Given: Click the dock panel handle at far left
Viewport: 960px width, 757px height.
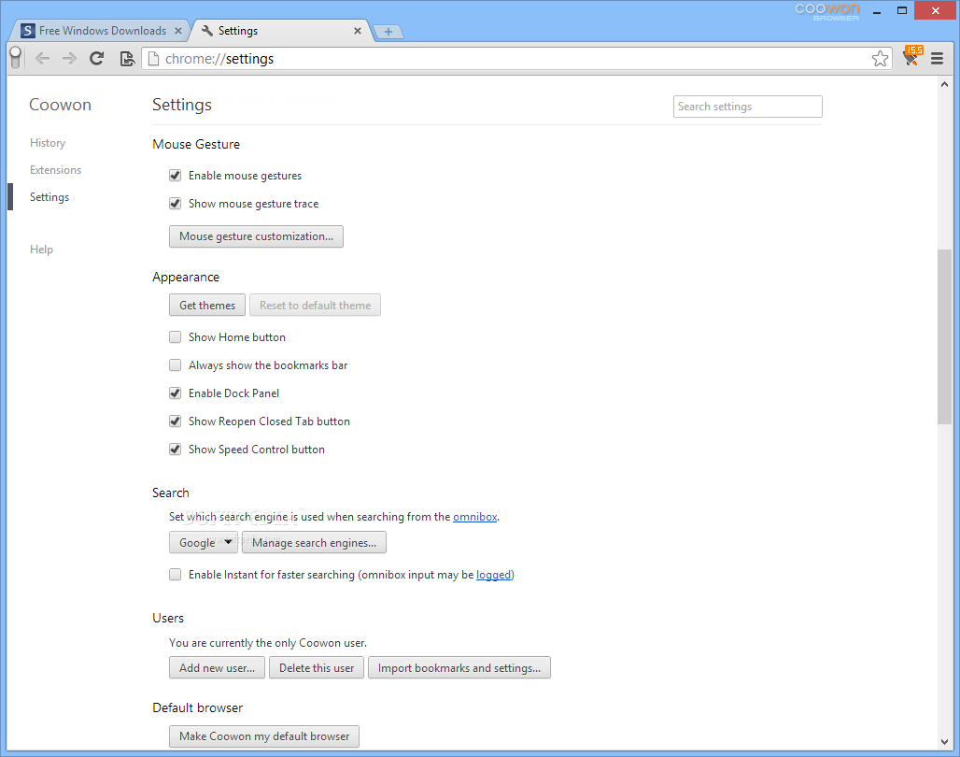Looking at the screenshot, I should [16, 58].
